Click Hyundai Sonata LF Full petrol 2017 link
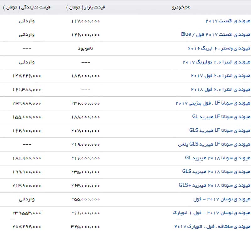 click(213, 103)
